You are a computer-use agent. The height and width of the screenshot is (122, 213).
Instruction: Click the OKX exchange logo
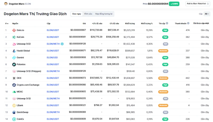[14, 78]
